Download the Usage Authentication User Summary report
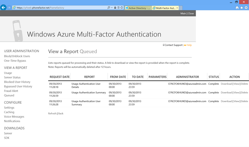Viewport: 249px width, 147px height. pos(226,101)
